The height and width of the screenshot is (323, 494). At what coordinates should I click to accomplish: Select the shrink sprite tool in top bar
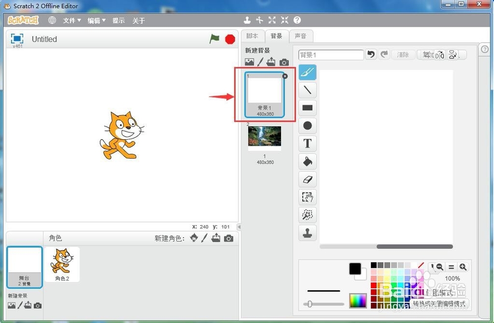(285, 20)
